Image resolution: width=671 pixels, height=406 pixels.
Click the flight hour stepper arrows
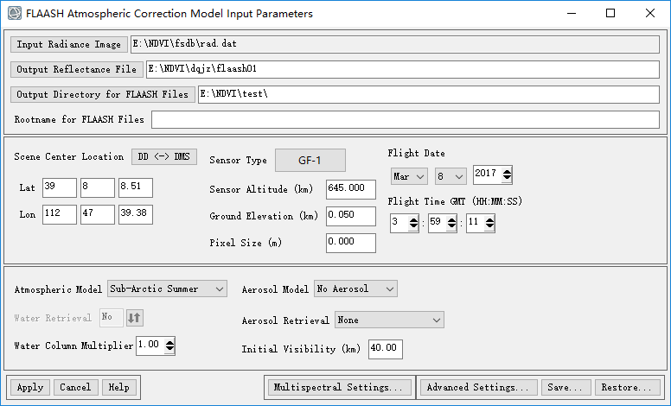413,223
